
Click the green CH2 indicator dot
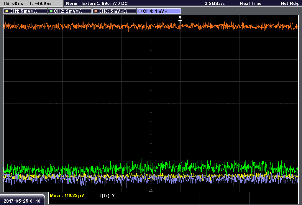(x=51, y=11)
